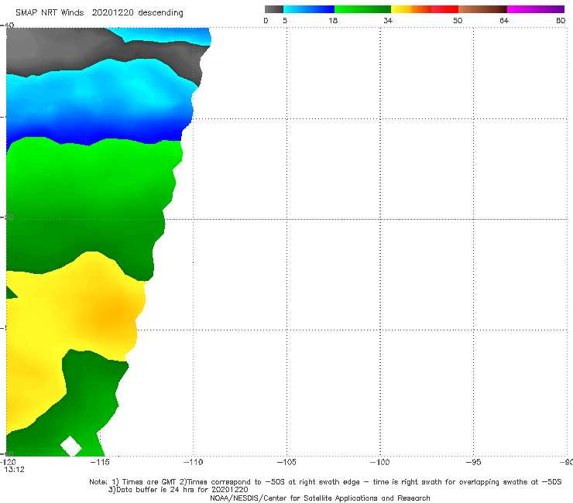The height and width of the screenshot is (503, 573).
Task: Click the note line beginning 'Note: 1) Times are GMT'
Action: tap(325, 482)
